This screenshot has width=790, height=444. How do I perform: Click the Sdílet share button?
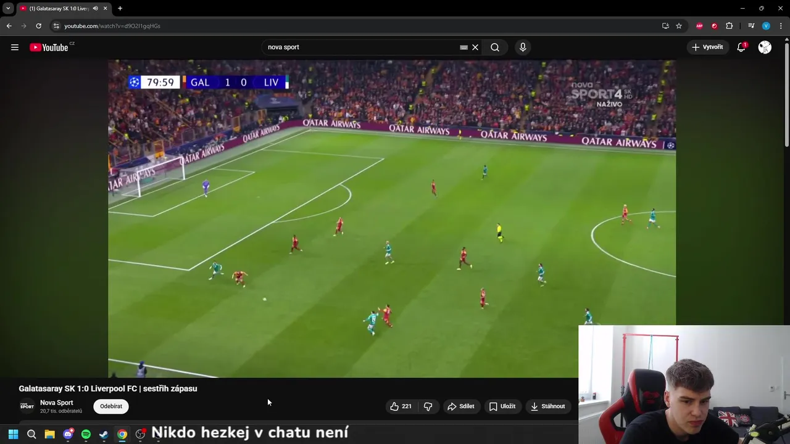coord(461,406)
